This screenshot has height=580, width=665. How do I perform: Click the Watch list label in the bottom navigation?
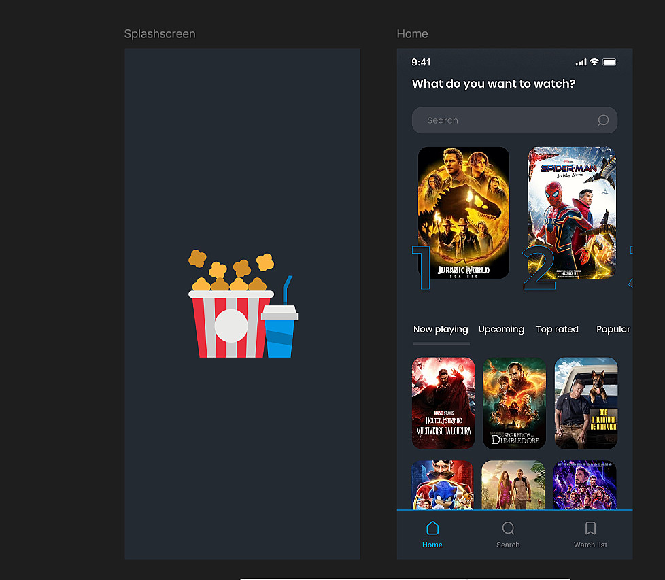click(x=590, y=545)
